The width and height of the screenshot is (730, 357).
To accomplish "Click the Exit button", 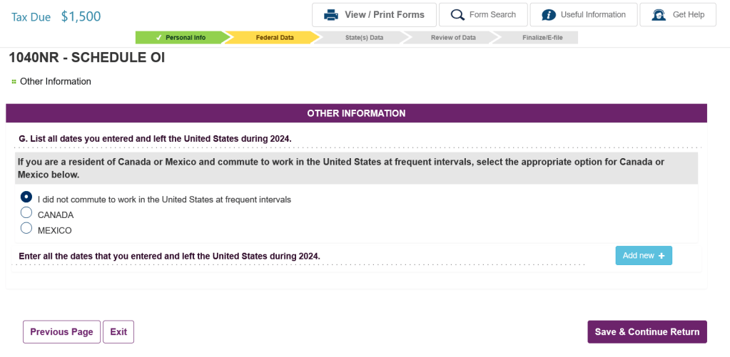I will (118, 332).
